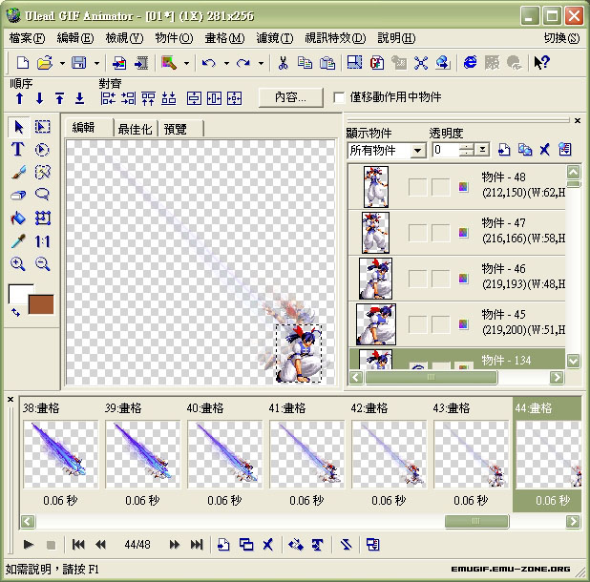Image resolution: width=590 pixels, height=582 pixels.
Task: Move object up one in order
Action: pos(19,98)
